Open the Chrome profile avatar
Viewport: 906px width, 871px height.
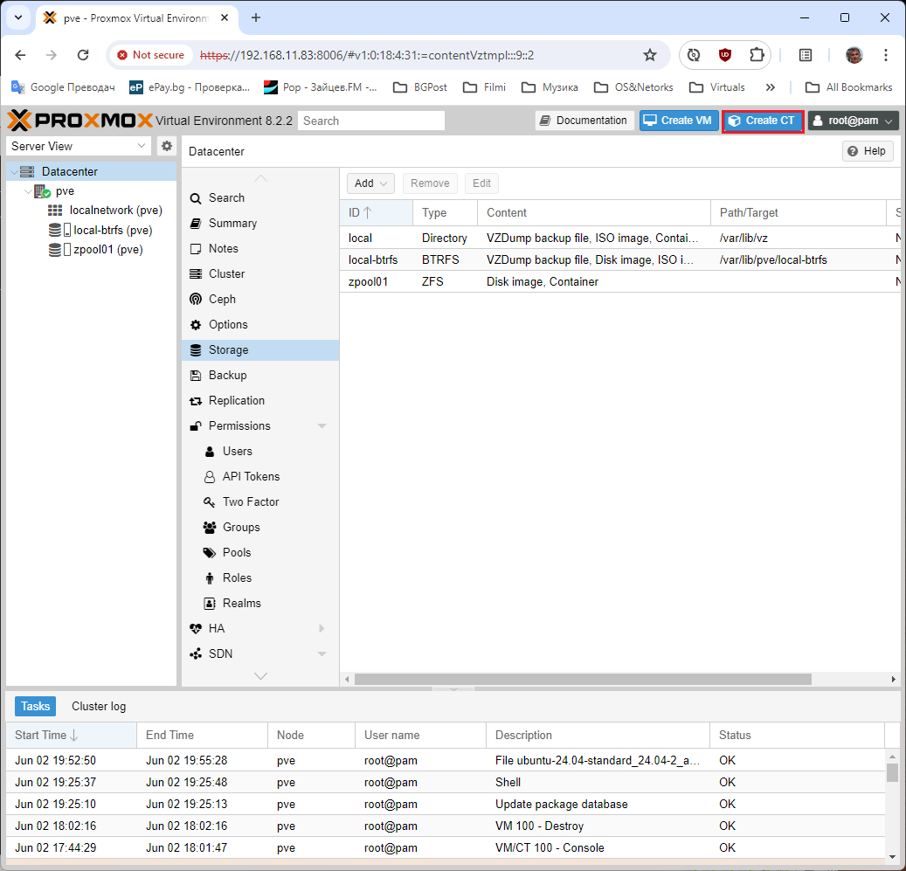pyautogui.click(x=854, y=55)
